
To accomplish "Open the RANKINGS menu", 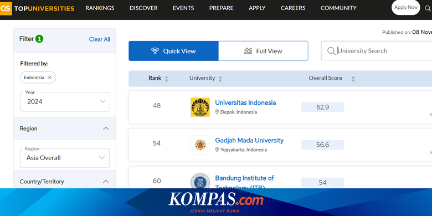I will 100,8.
